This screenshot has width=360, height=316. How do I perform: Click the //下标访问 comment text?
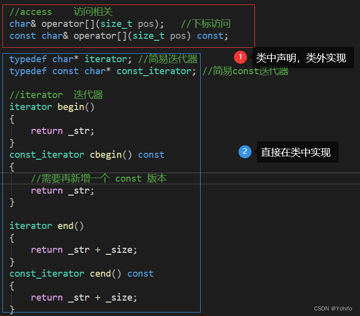(205, 23)
